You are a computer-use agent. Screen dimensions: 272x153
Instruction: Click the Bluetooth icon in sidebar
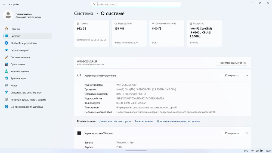point(7,43)
